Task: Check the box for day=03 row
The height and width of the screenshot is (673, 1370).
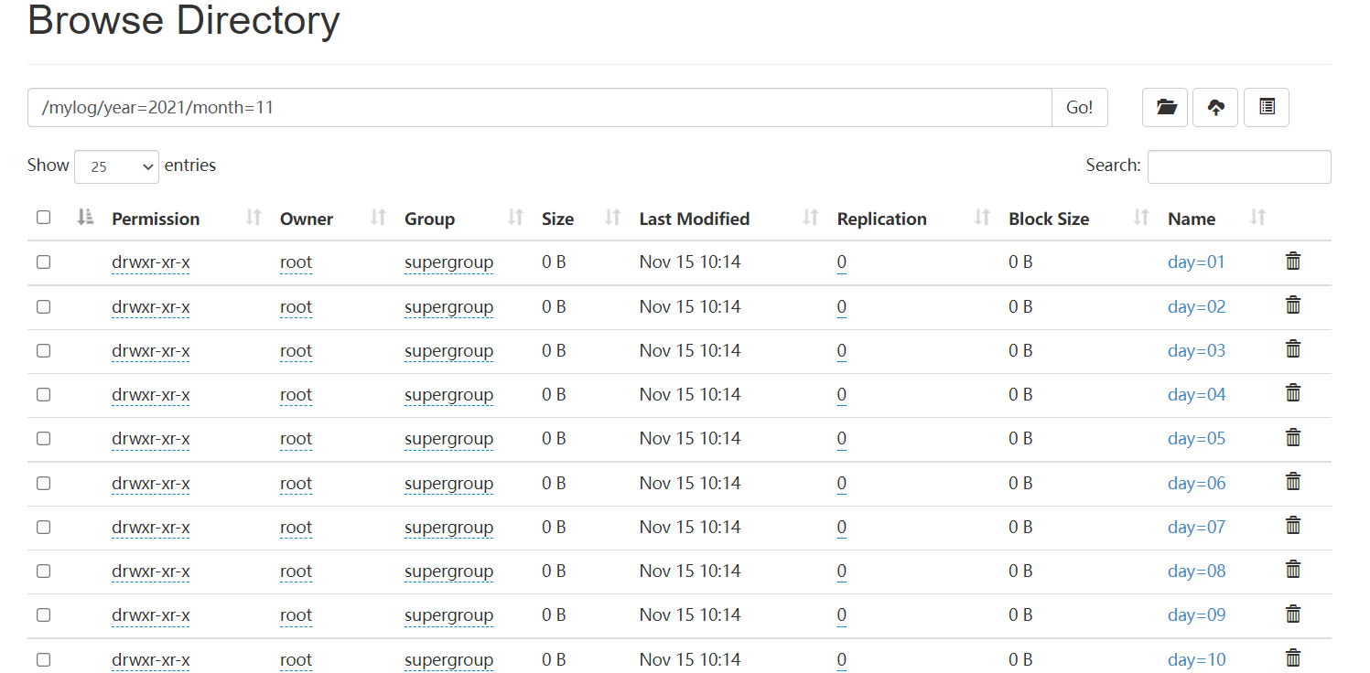Action: (43, 350)
